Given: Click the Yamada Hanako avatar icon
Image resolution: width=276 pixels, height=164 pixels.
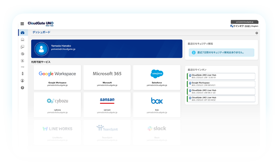Looking at the screenshot, I should pyautogui.click(x=41, y=49).
